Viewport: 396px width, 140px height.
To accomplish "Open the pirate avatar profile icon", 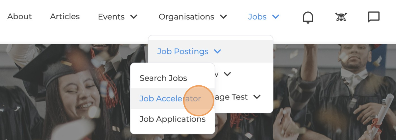I will pyautogui.click(x=341, y=17).
